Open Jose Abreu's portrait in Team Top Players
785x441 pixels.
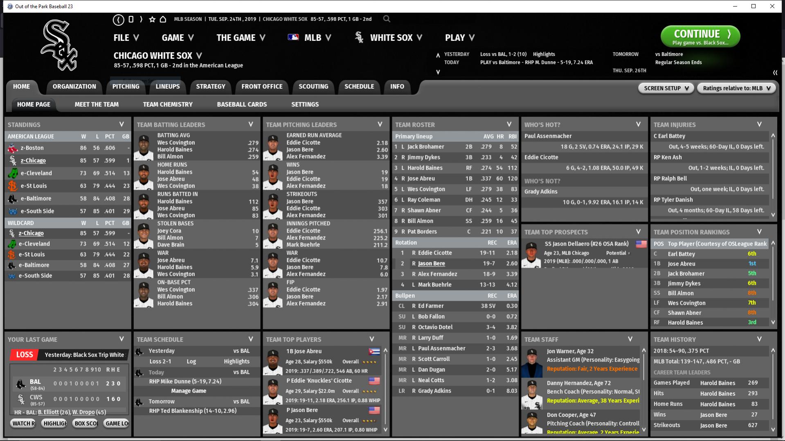(272, 361)
